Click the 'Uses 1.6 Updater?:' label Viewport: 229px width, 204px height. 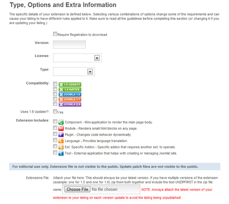(x=35, y=112)
